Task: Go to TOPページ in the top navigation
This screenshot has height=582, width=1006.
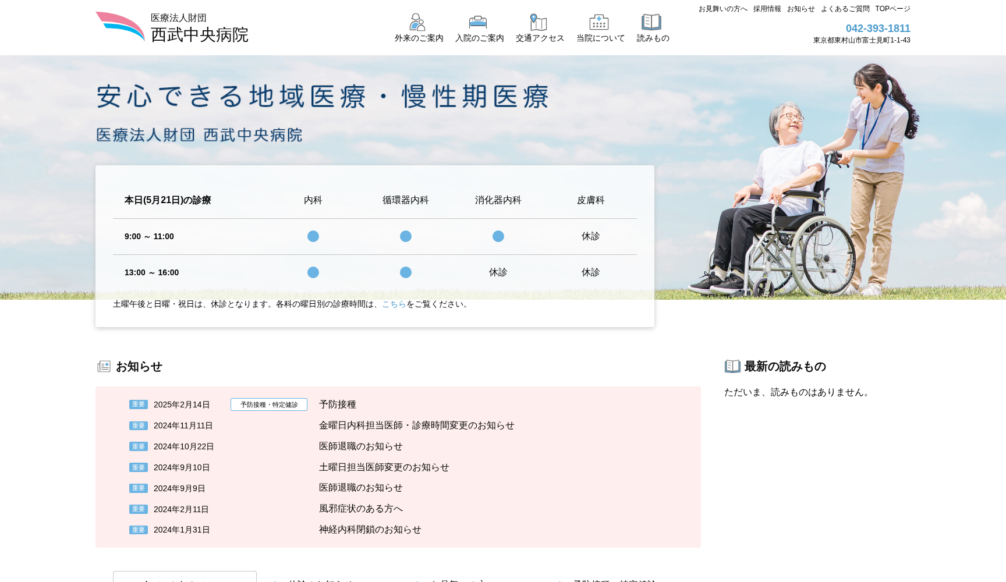Action: 893,9
